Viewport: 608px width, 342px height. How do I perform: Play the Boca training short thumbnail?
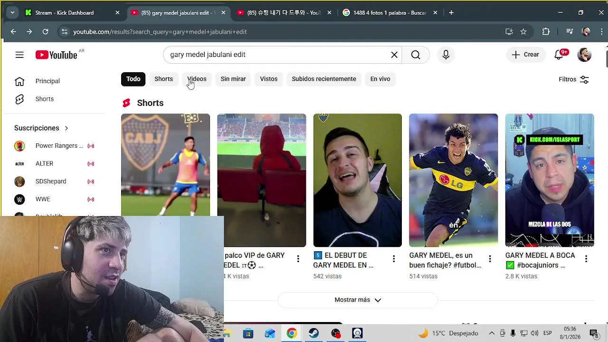(x=165, y=165)
